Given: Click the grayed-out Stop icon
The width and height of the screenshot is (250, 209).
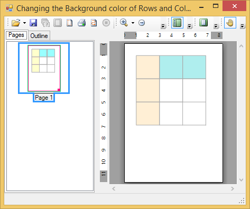Looking at the screenshot, I should point(106,23).
